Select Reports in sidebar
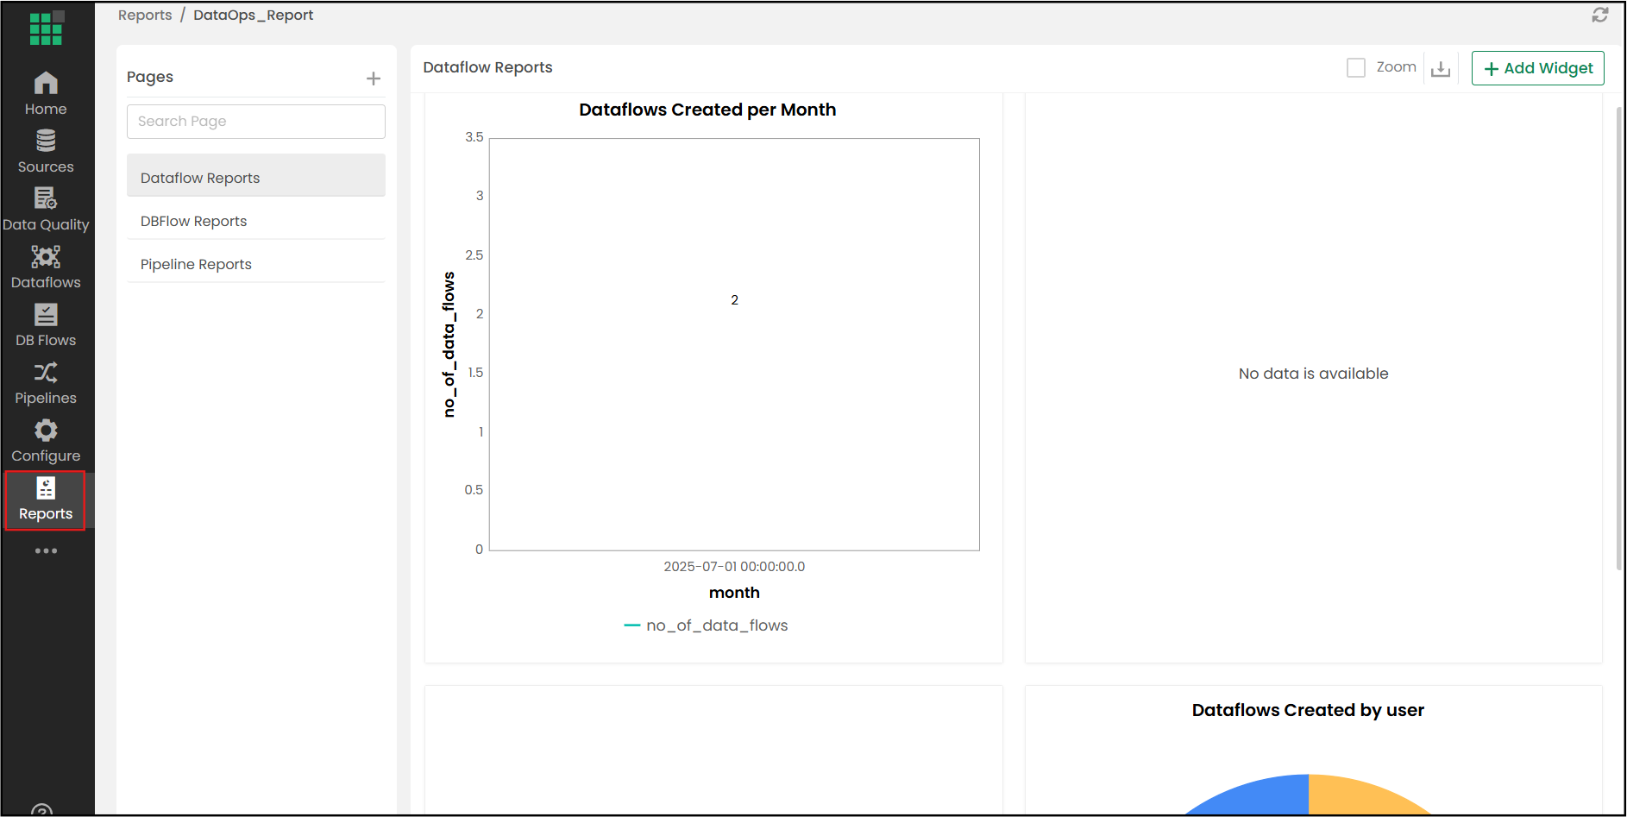 tap(46, 500)
